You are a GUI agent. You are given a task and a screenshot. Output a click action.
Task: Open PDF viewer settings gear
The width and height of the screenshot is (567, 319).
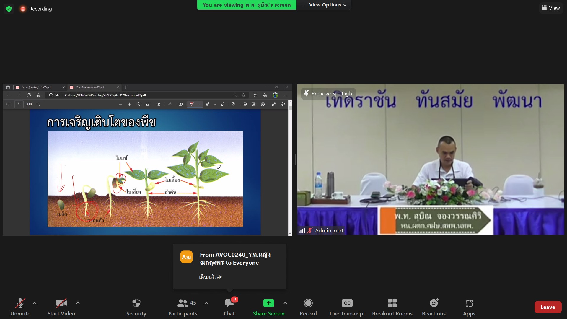(x=283, y=104)
